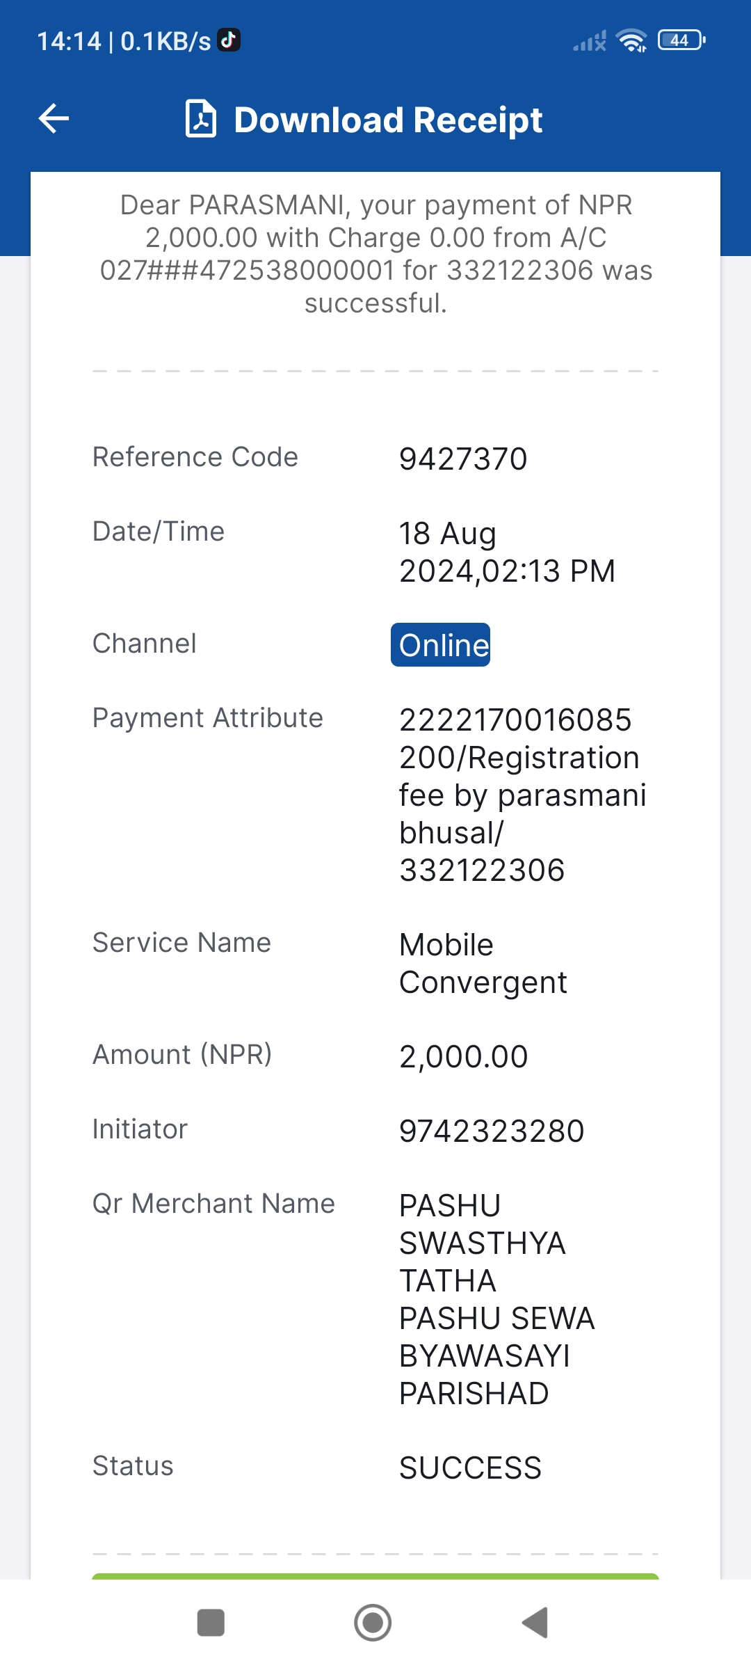Tap the green button below receipt
This screenshot has width=751, height=1670.
pos(375,1576)
